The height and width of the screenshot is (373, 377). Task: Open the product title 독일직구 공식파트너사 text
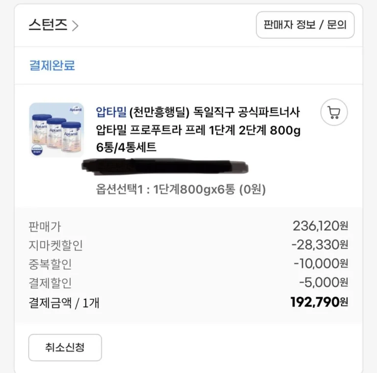tap(246, 112)
